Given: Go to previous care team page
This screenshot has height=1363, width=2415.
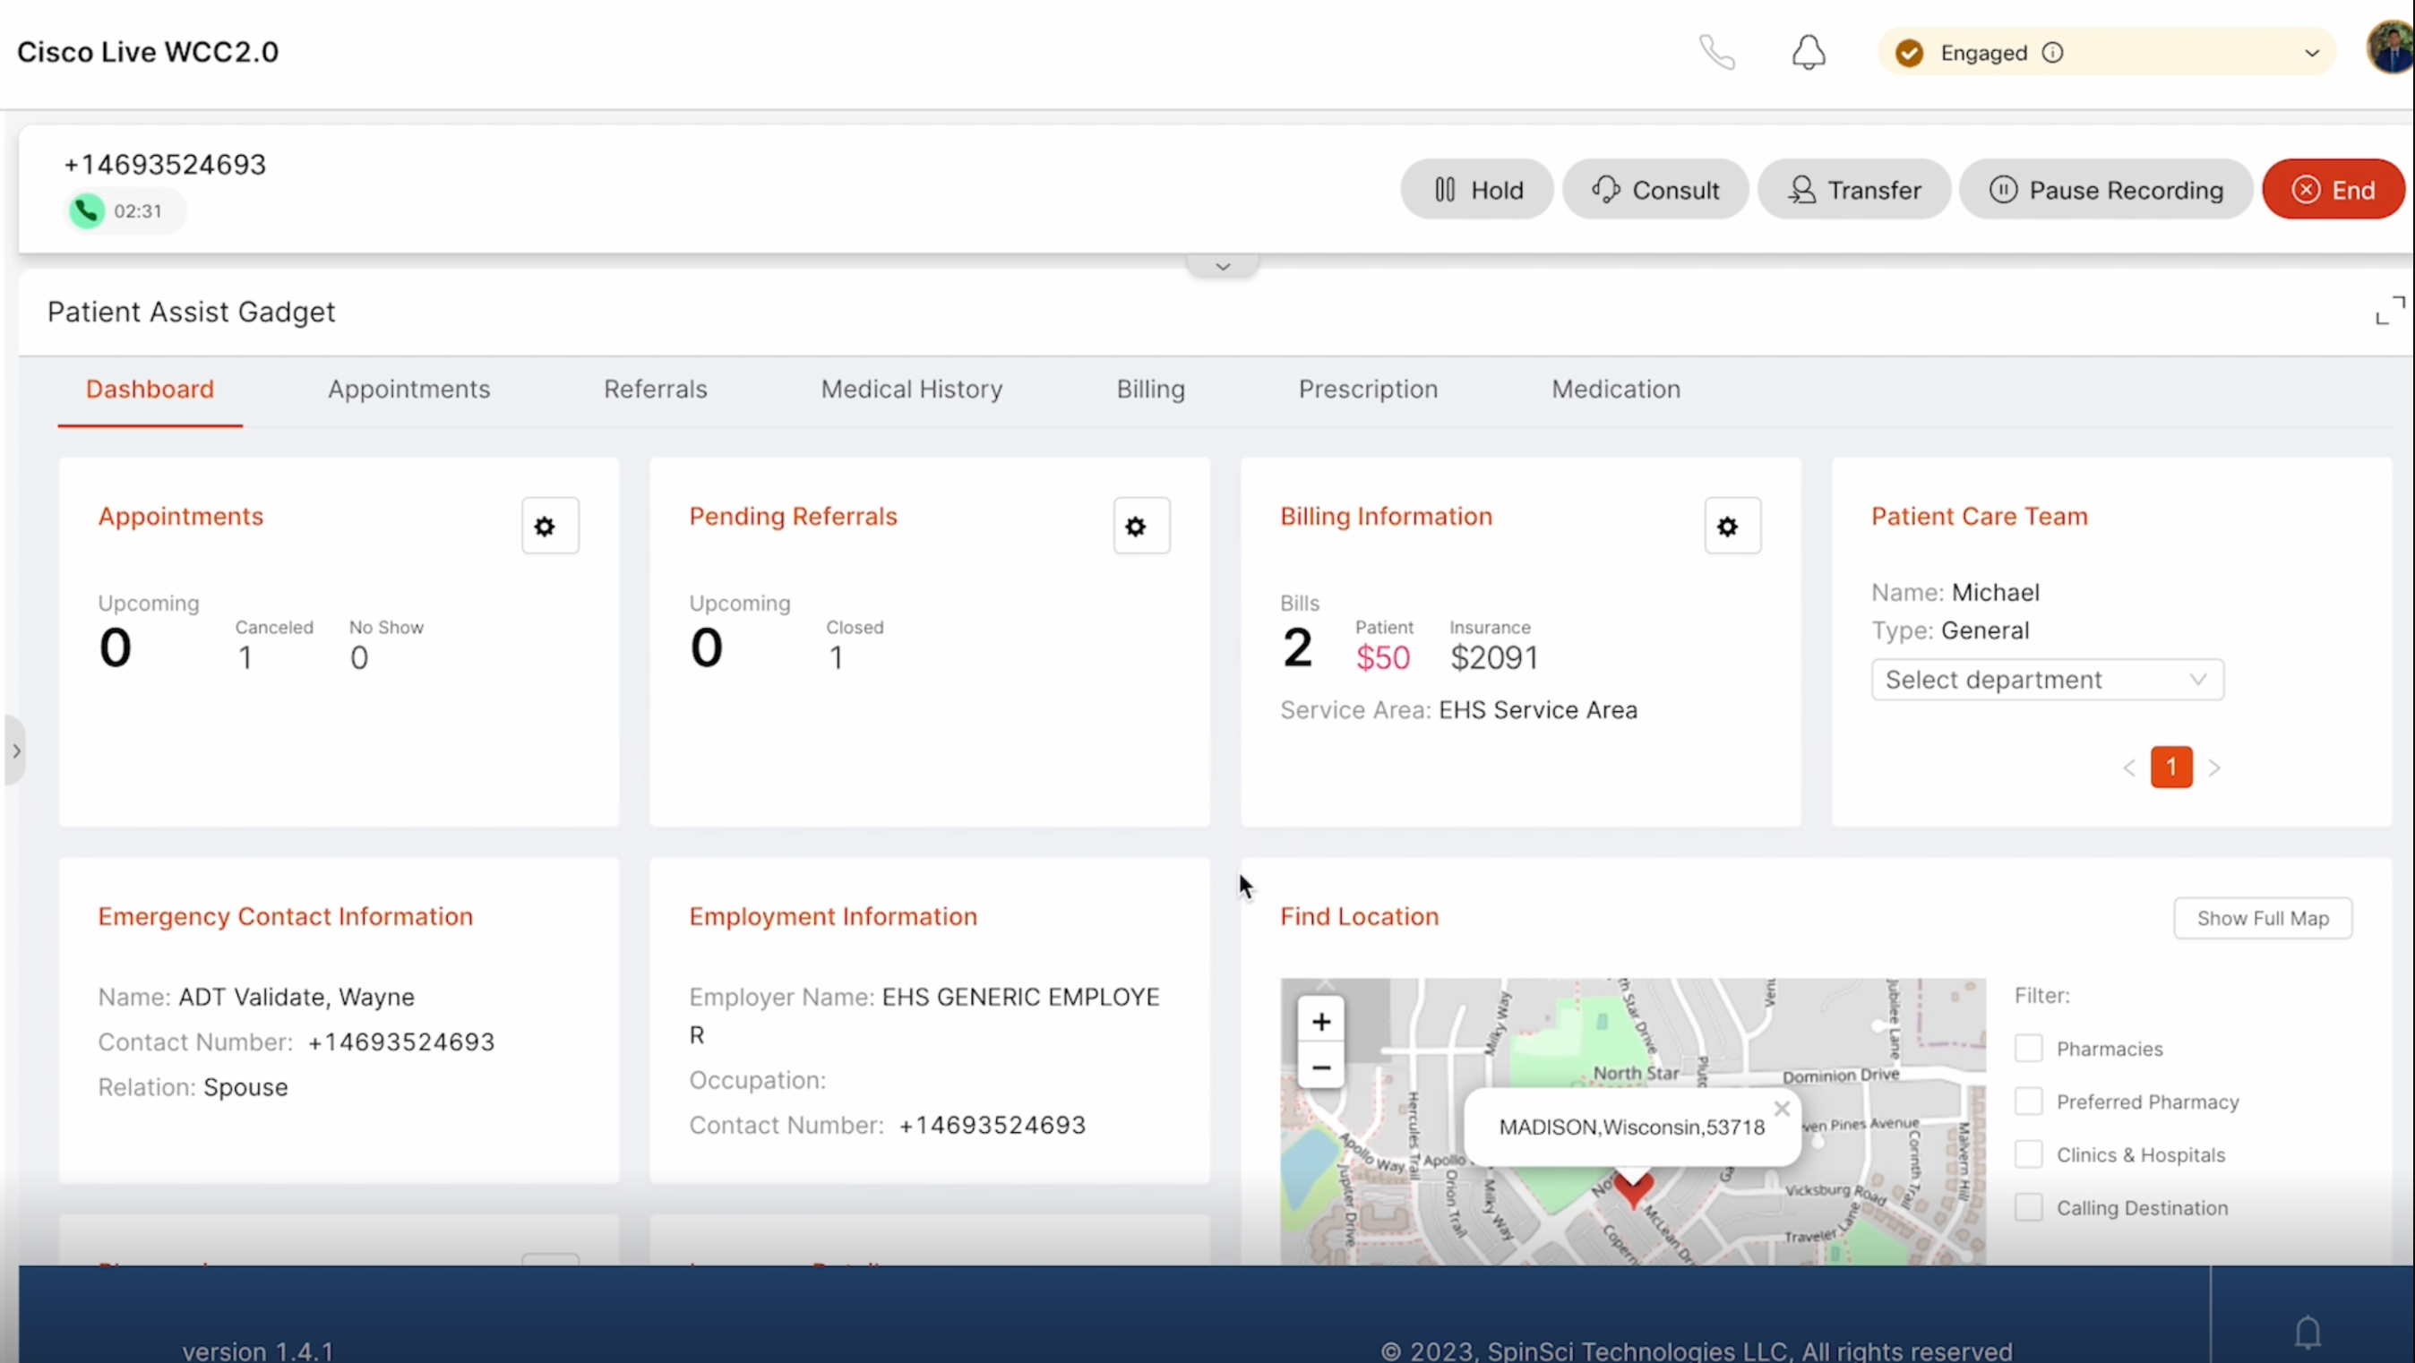Looking at the screenshot, I should point(2129,767).
